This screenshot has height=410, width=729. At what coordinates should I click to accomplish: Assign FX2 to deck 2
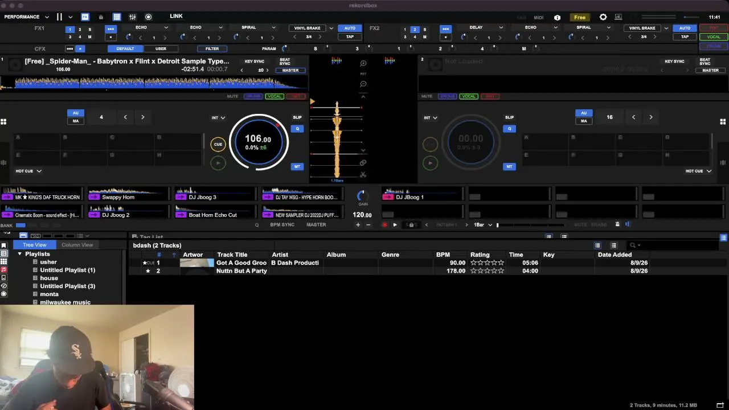(415, 30)
